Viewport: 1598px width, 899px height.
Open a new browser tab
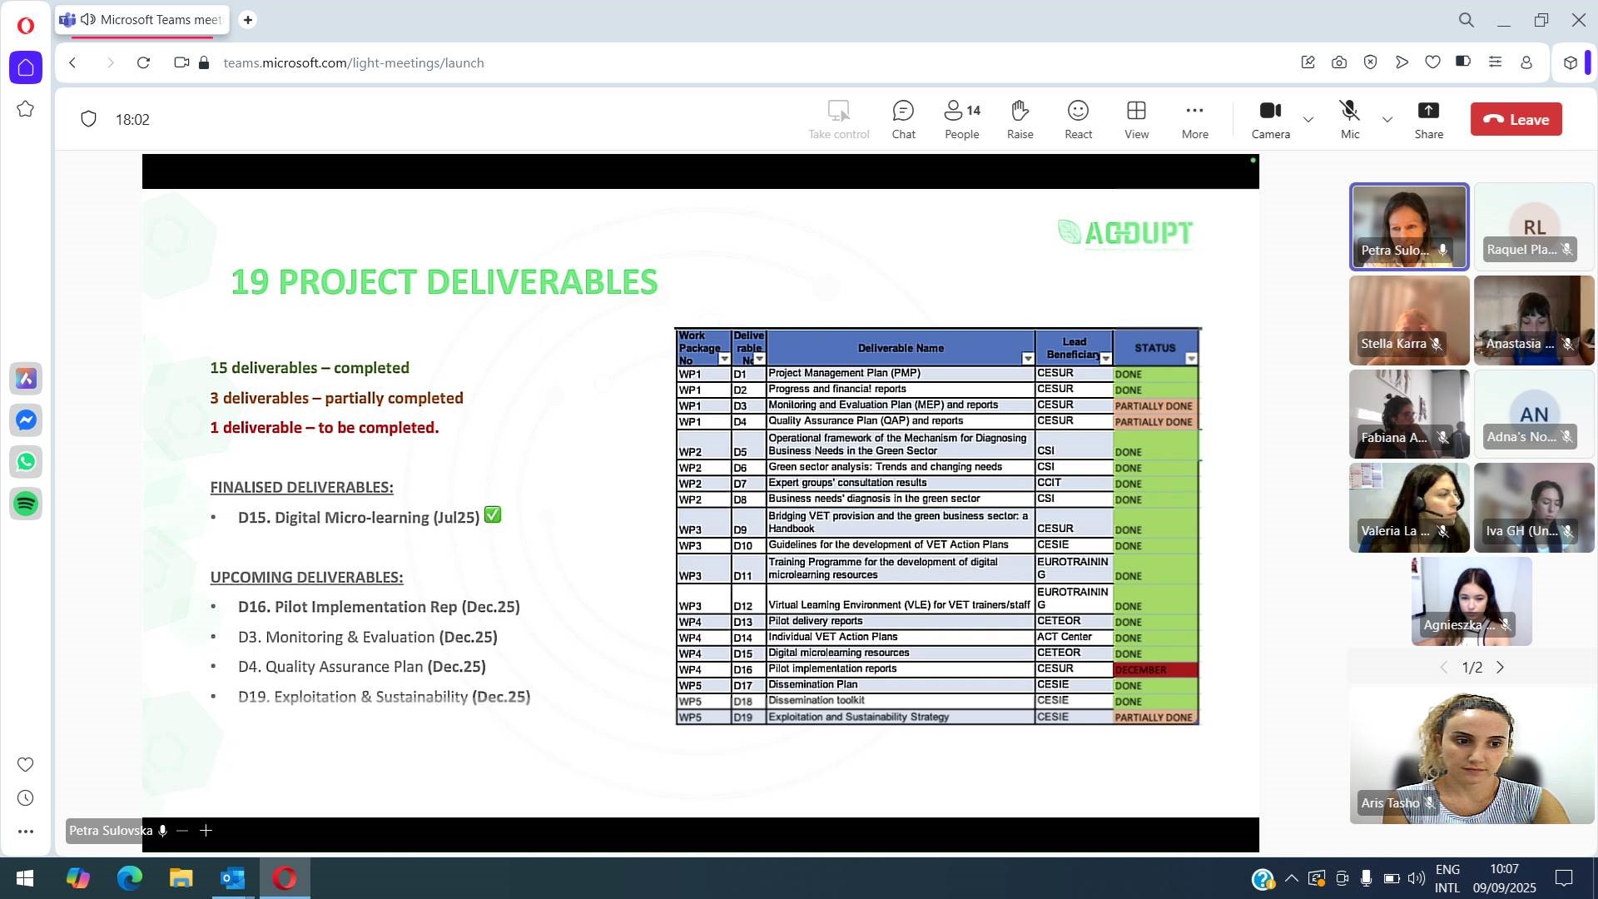(x=247, y=19)
